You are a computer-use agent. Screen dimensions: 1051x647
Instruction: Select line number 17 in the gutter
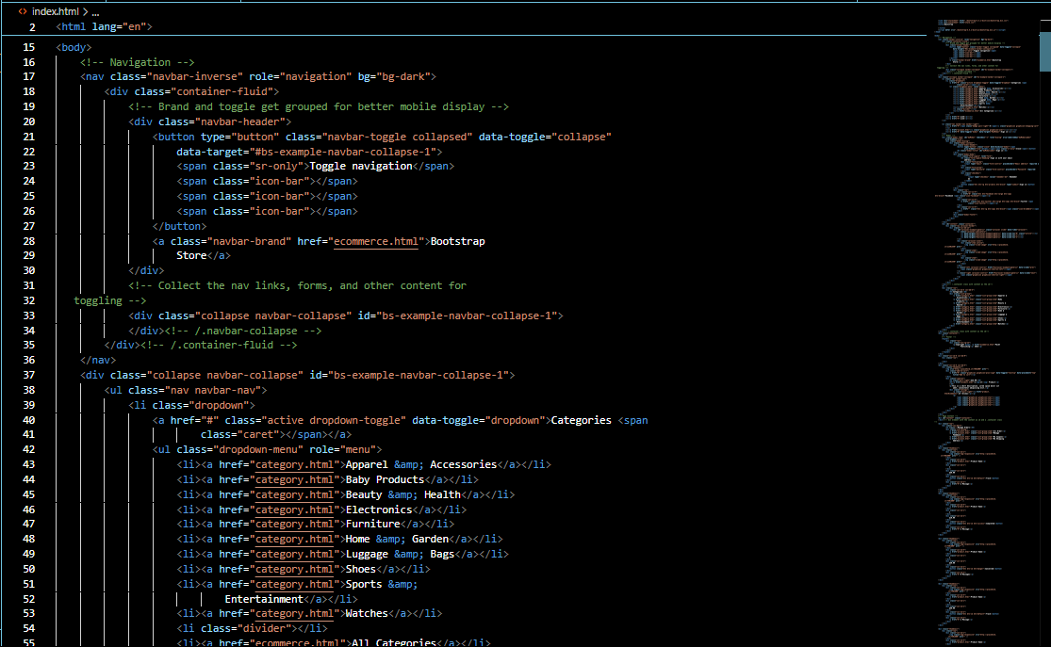(28, 76)
